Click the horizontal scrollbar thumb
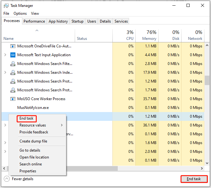 pyautogui.click(x=92, y=168)
